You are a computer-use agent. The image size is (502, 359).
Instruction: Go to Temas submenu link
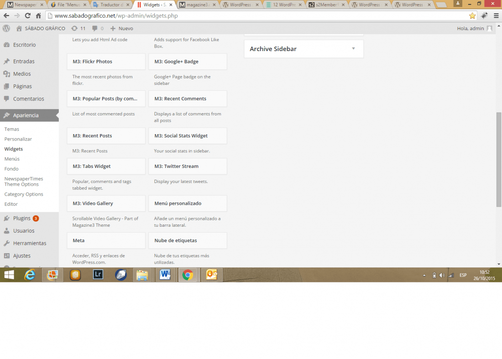coord(12,129)
